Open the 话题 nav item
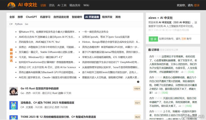Image resolution: width=206 pixels, height=120 pixels. click(43, 5)
